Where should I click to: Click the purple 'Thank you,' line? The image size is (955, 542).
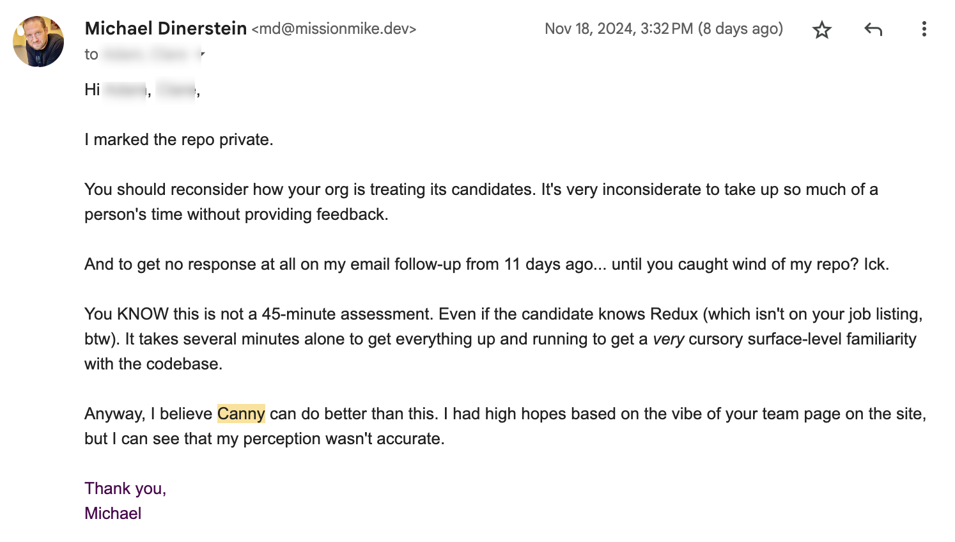pyautogui.click(x=125, y=488)
